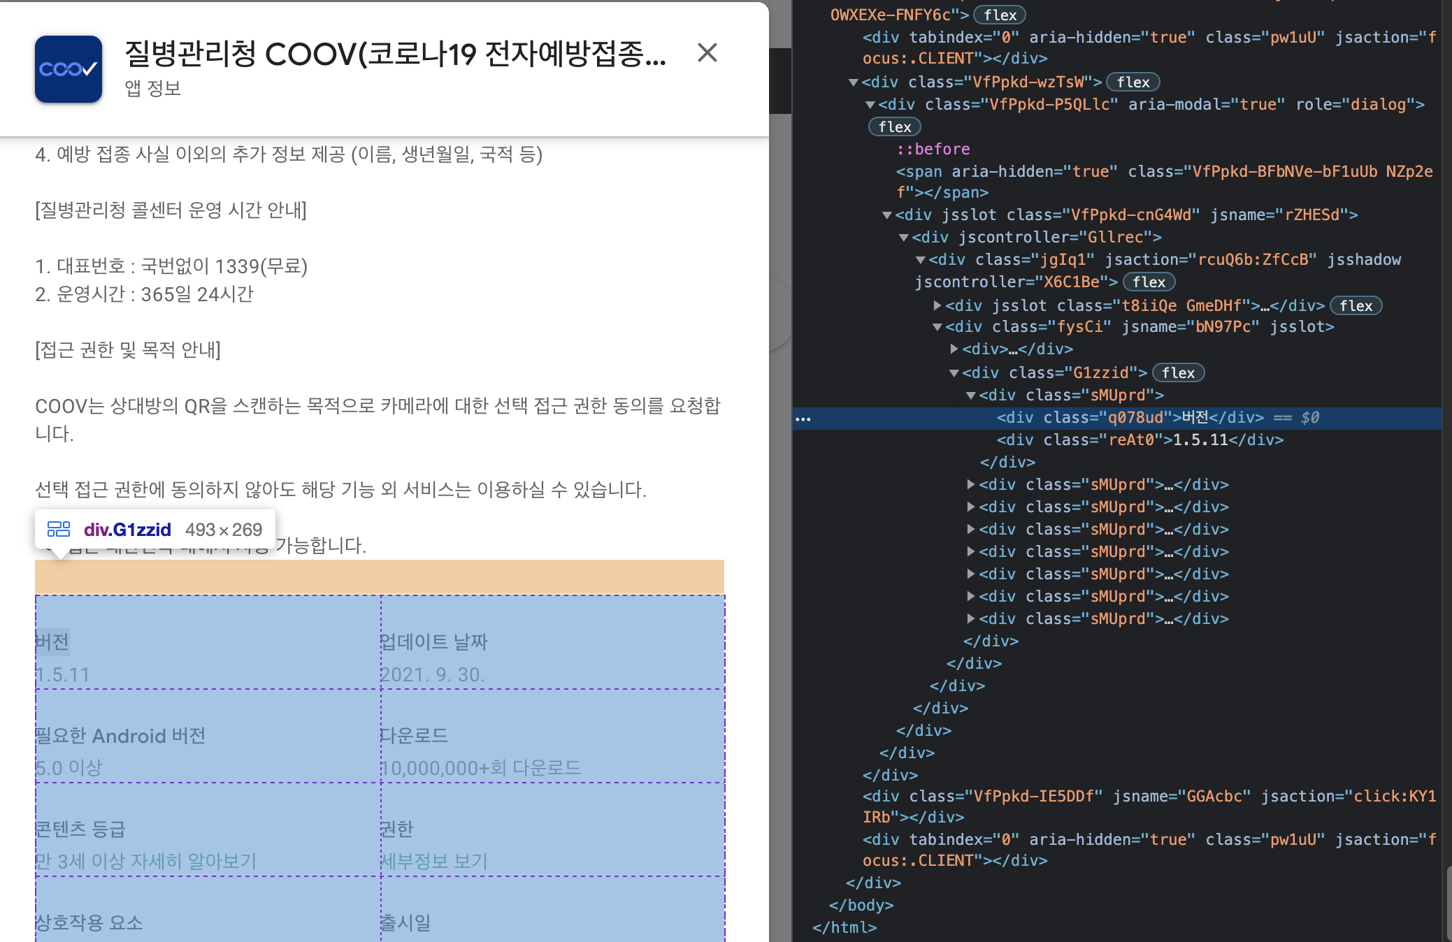The image size is (1452, 942).
Task: Toggle the flex badge on the jgIq1 div
Action: point(1149,282)
